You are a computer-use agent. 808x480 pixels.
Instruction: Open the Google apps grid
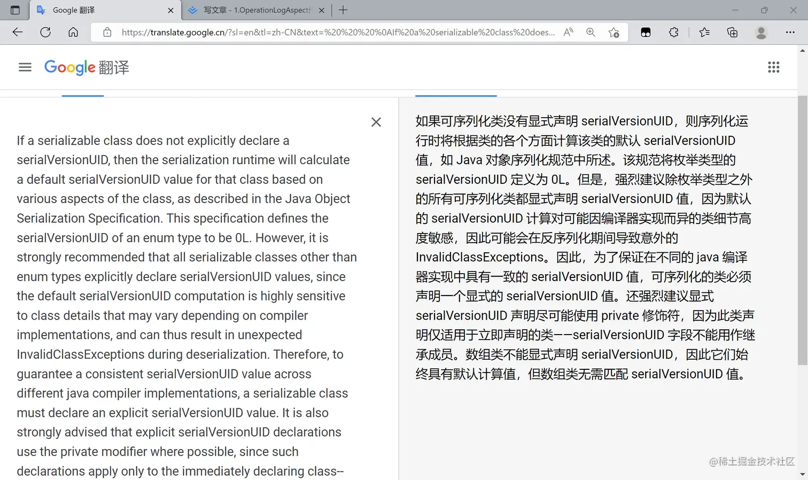pos(774,67)
